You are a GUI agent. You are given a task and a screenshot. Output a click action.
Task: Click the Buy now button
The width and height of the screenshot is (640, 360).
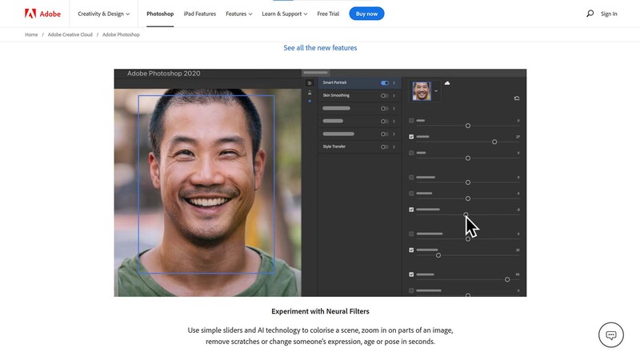coord(366,14)
